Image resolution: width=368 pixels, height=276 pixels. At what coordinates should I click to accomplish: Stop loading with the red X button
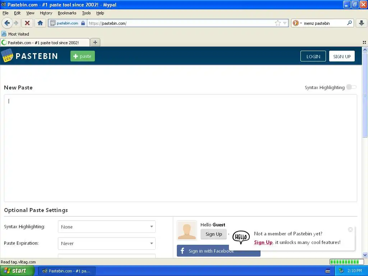[27, 23]
